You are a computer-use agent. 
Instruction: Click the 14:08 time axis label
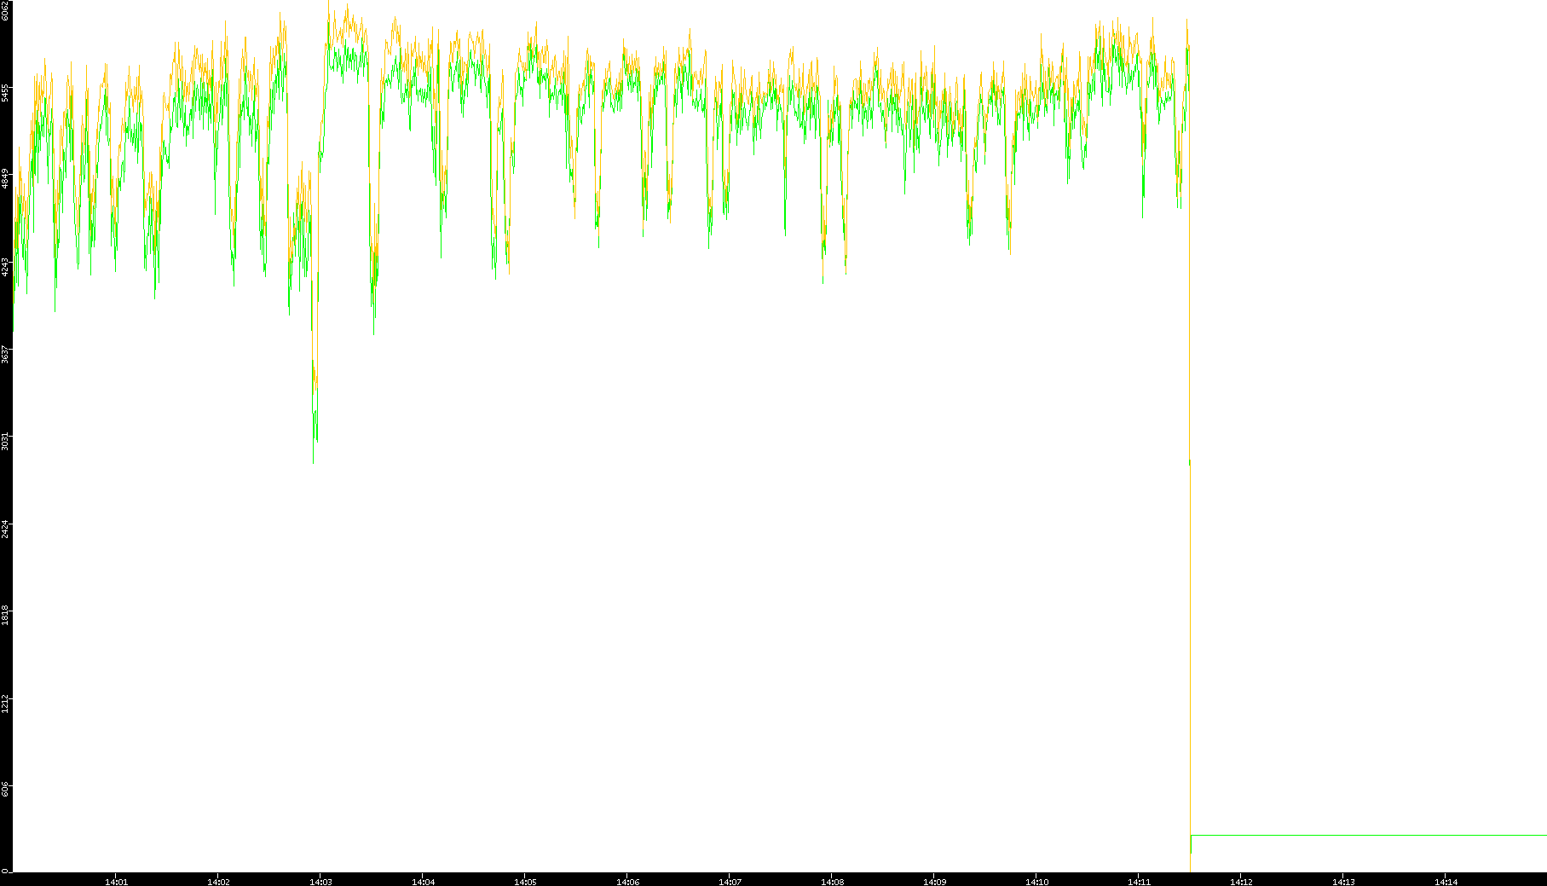[832, 882]
